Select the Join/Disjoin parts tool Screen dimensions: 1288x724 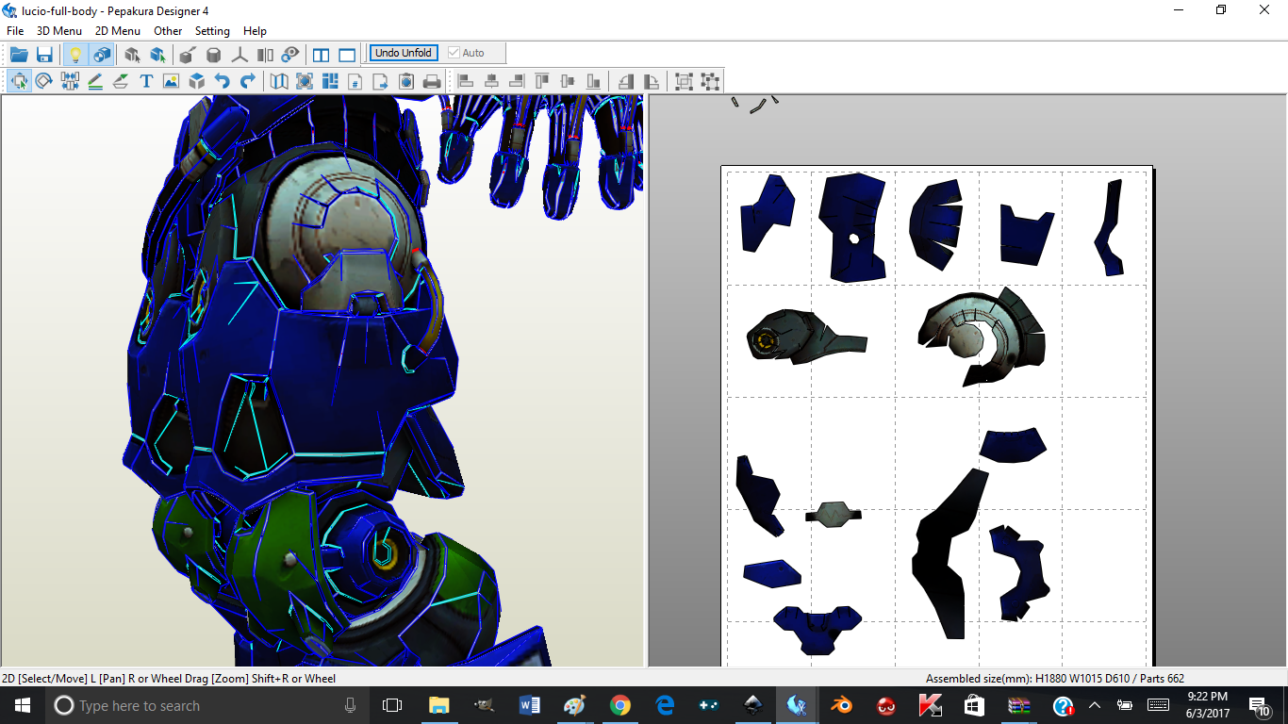click(70, 81)
